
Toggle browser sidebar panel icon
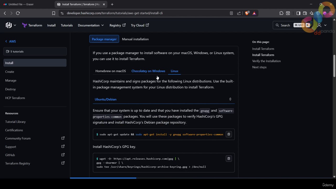pos(298,13)
